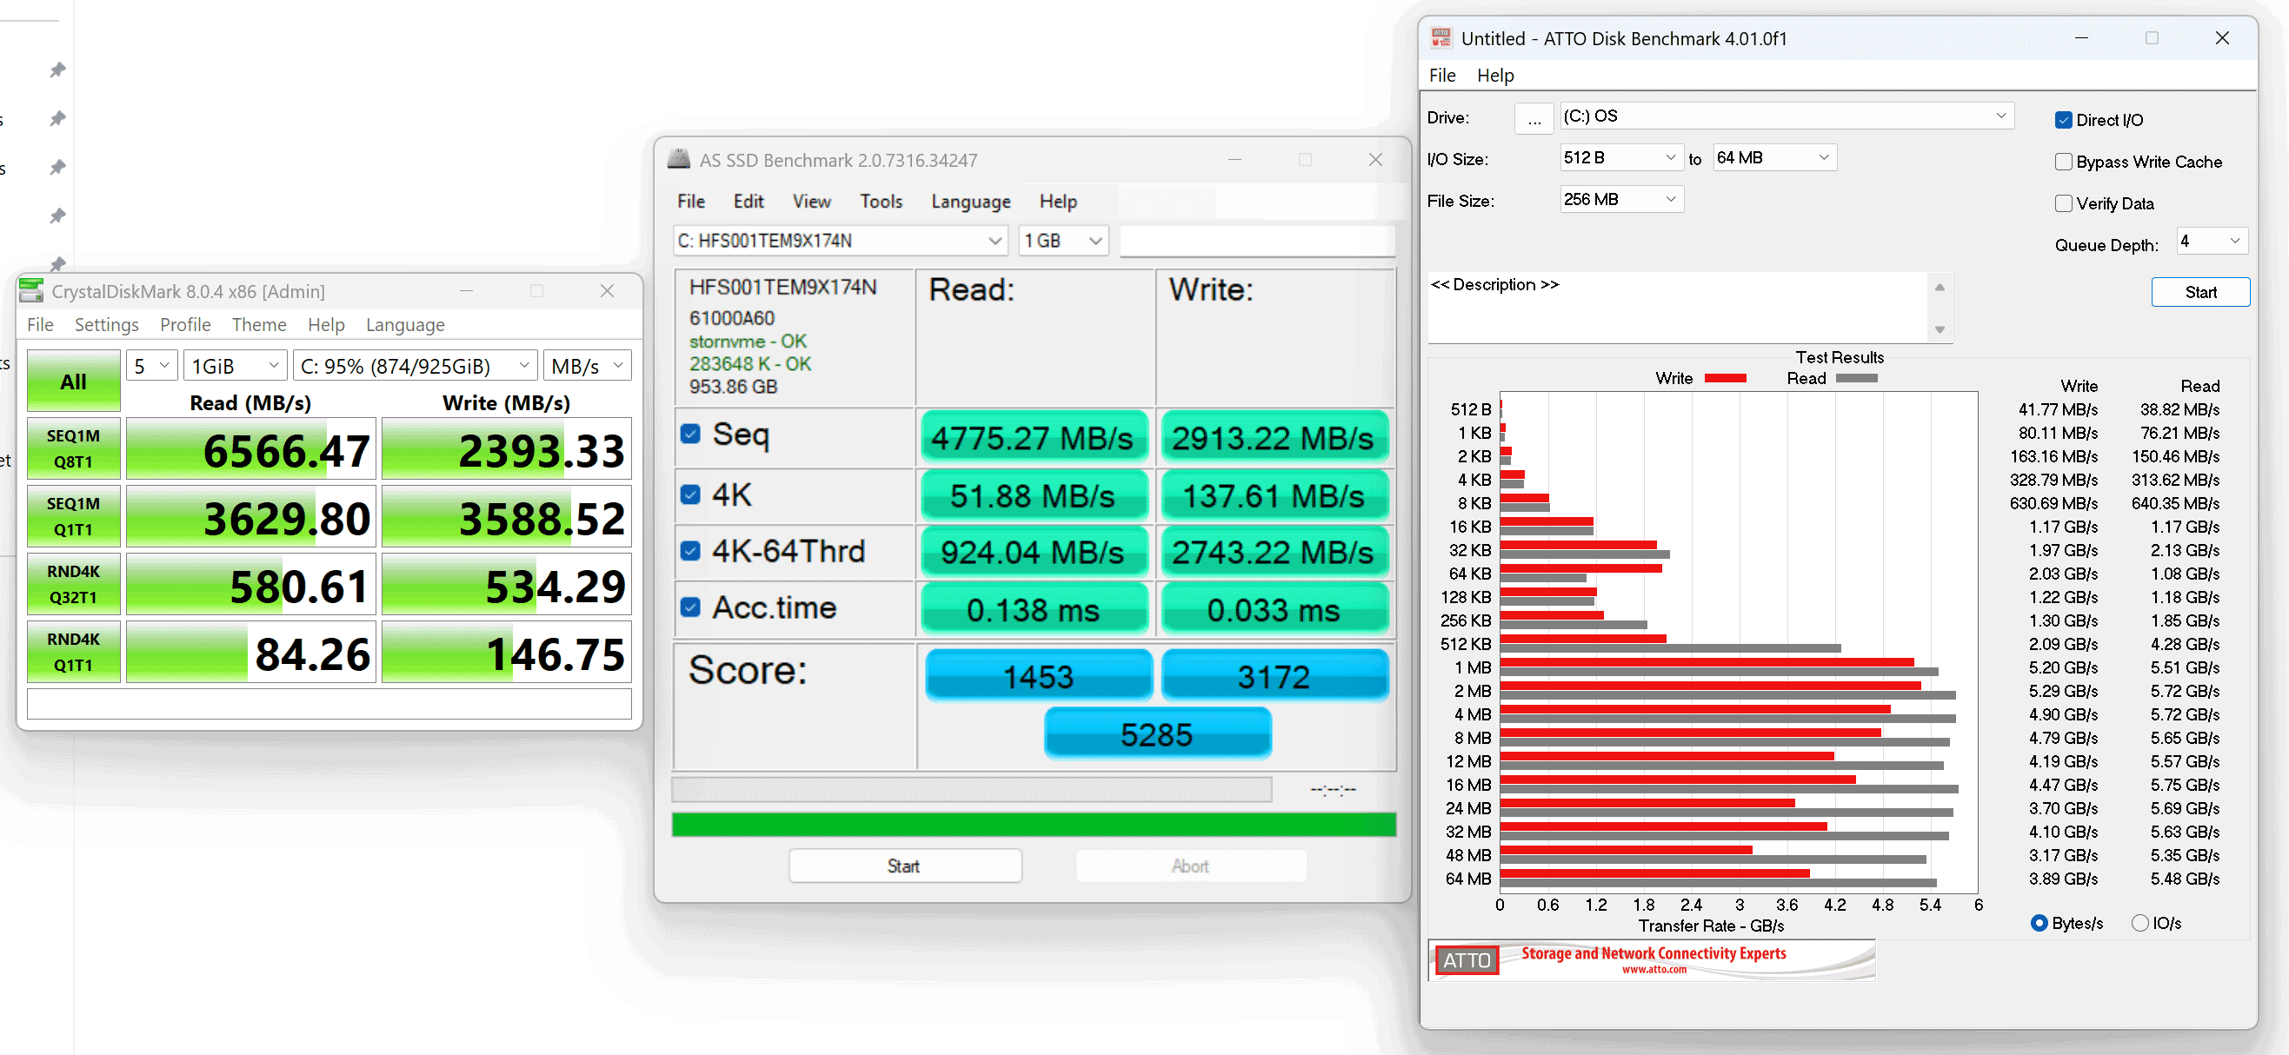Minimize the ATTO Disk Benchmark window
Screen dimensions: 2289x1055
point(2081,37)
